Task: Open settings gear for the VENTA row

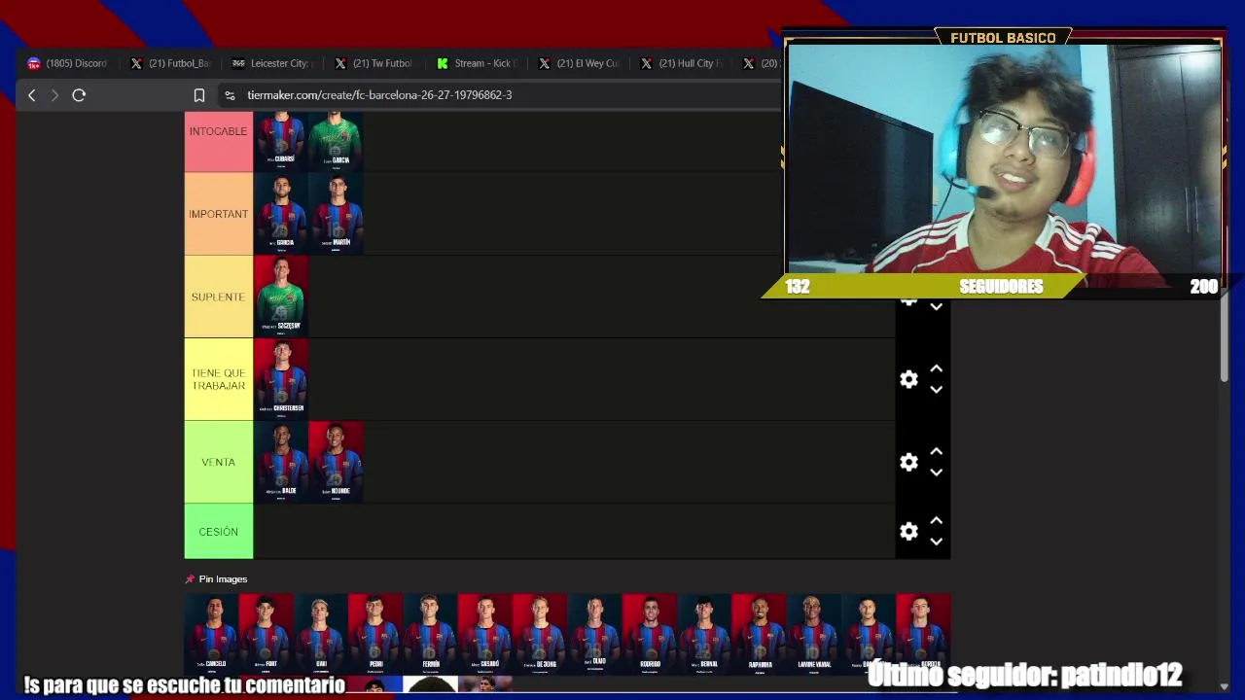Action: pos(908,462)
